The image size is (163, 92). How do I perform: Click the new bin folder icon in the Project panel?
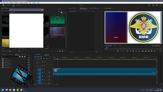click(60, 51)
